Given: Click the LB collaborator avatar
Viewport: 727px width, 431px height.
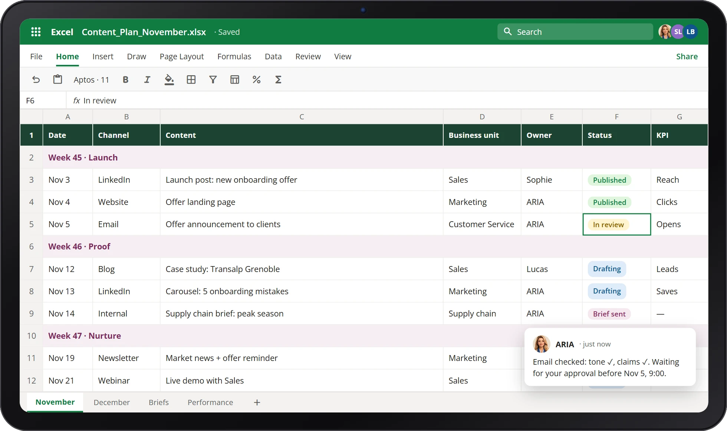Looking at the screenshot, I should pos(691,32).
